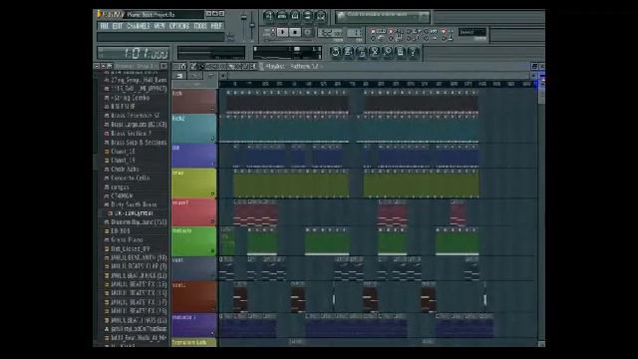Select congas in the browser
The image size is (638, 359).
coord(120,186)
